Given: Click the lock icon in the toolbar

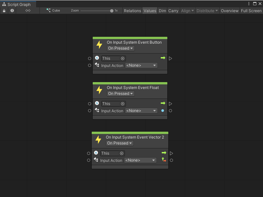Looking at the screenshot, I should [4, 11].
